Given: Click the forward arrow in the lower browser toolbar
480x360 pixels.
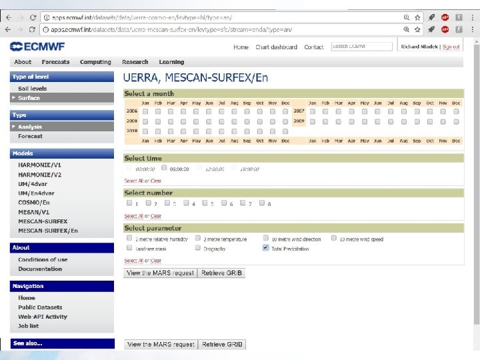Looking at the screenshot, I should click(x=20, y=30).
